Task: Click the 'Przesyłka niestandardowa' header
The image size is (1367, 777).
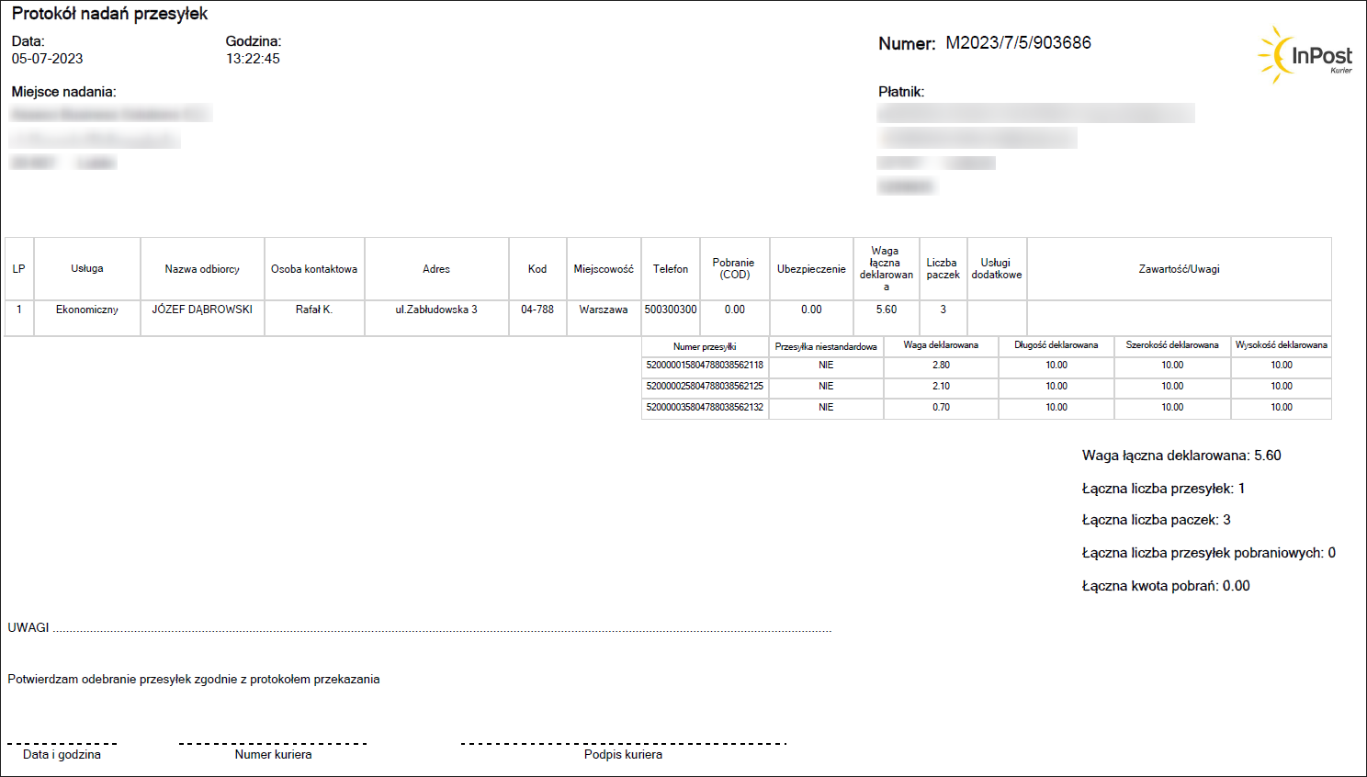Action: (x=826, y=346)
